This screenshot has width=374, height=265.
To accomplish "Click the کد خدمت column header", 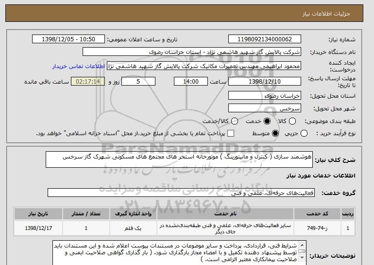I will tap(317, 213).
